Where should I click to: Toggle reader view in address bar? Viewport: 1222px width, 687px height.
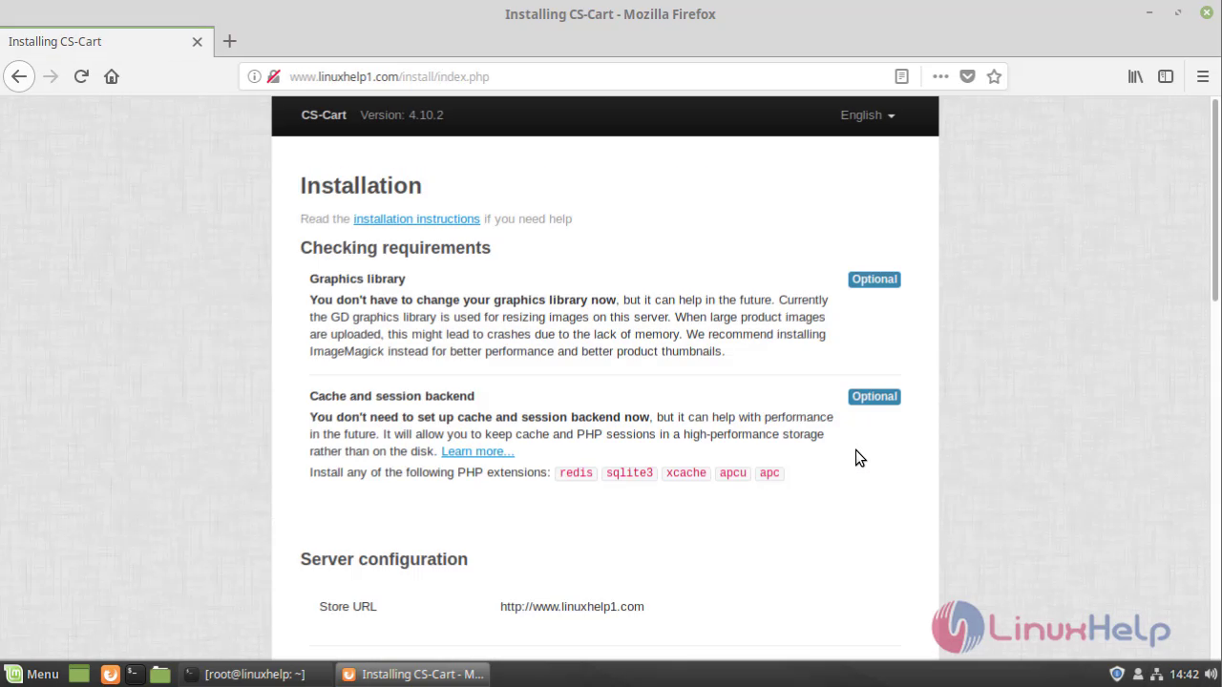901,76
